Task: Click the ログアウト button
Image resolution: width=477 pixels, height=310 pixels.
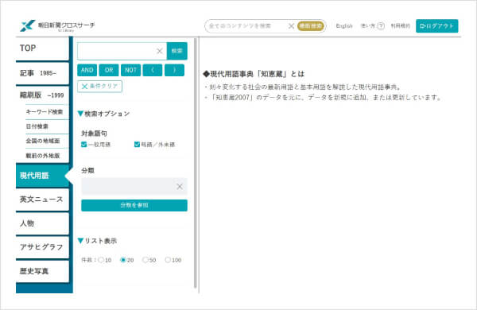Action: pyautogui.click(x=436, y=26)
